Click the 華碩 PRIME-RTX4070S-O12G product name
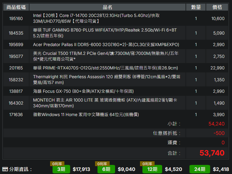Viewport: 232px width, 174px height. pos(105,68)
